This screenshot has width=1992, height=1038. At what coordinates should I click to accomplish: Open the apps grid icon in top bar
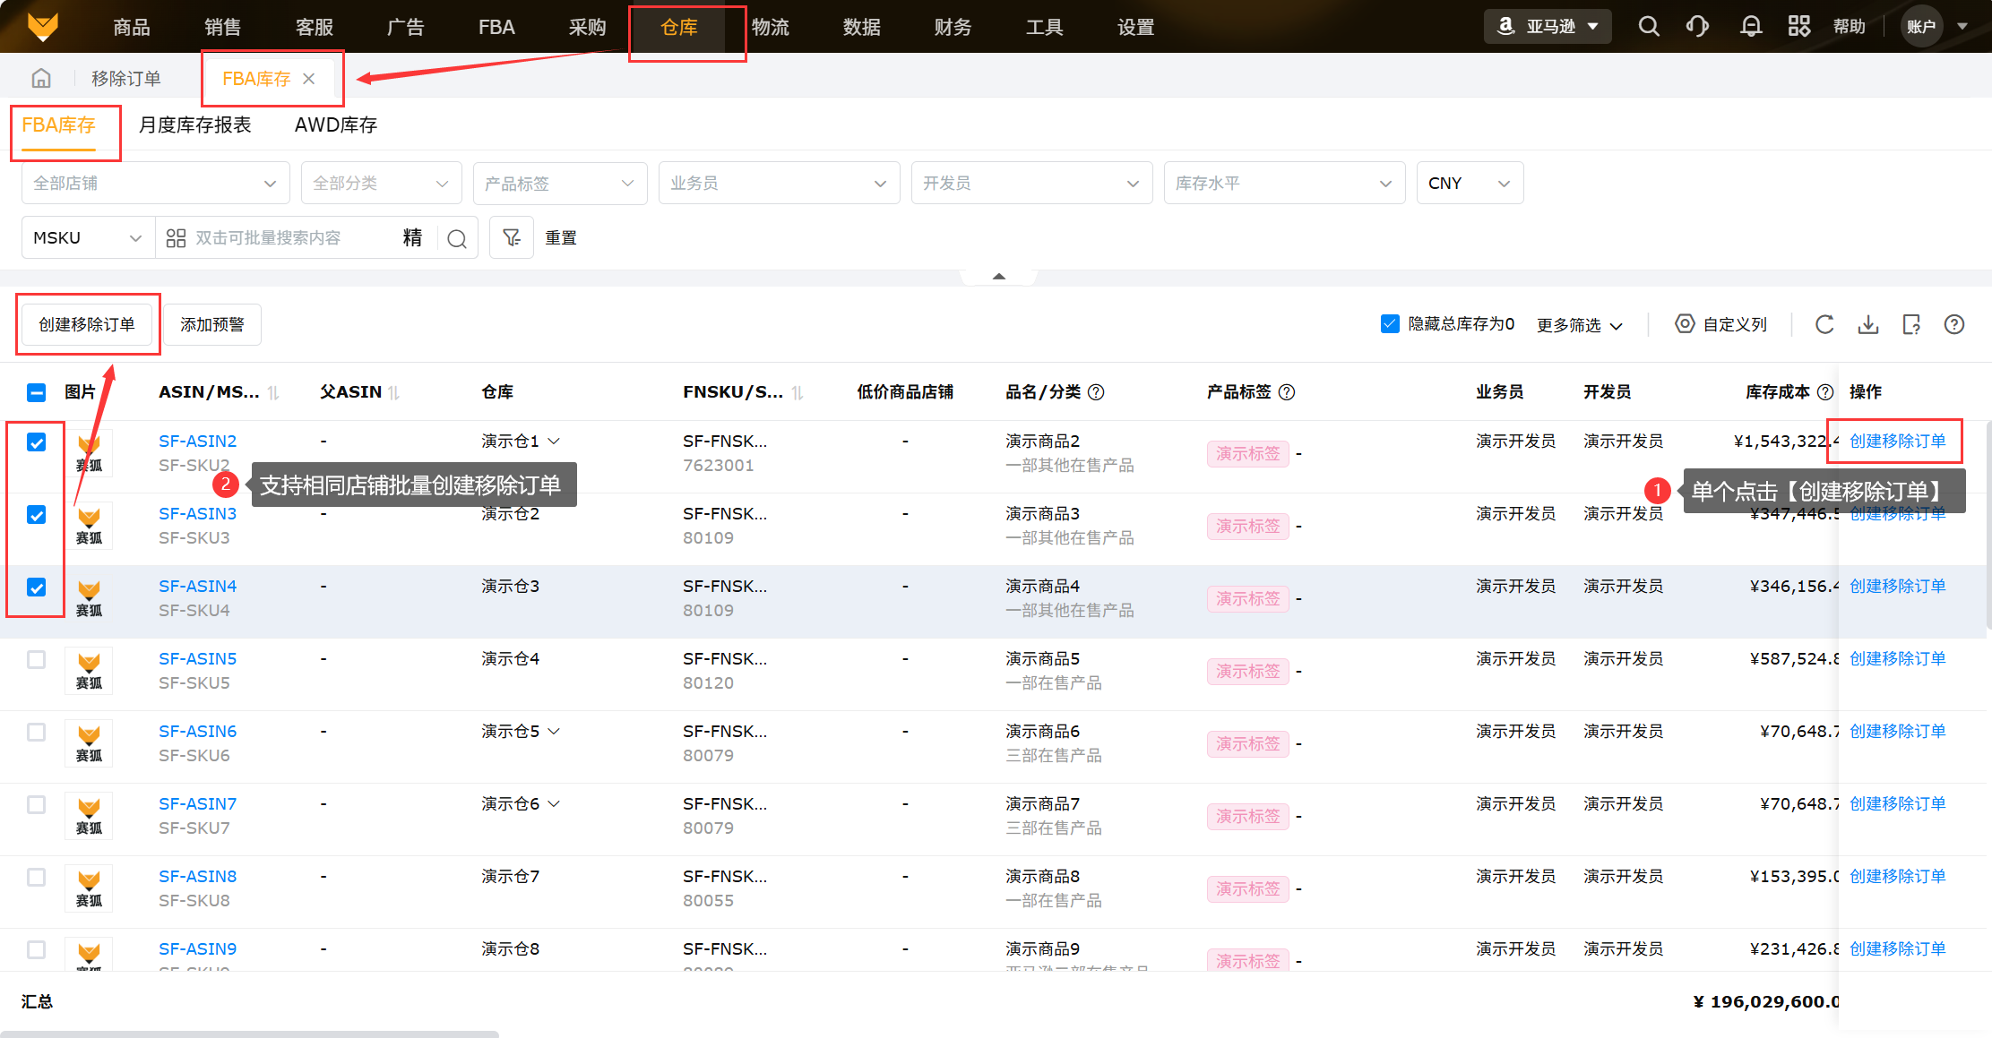point(1798,27)
